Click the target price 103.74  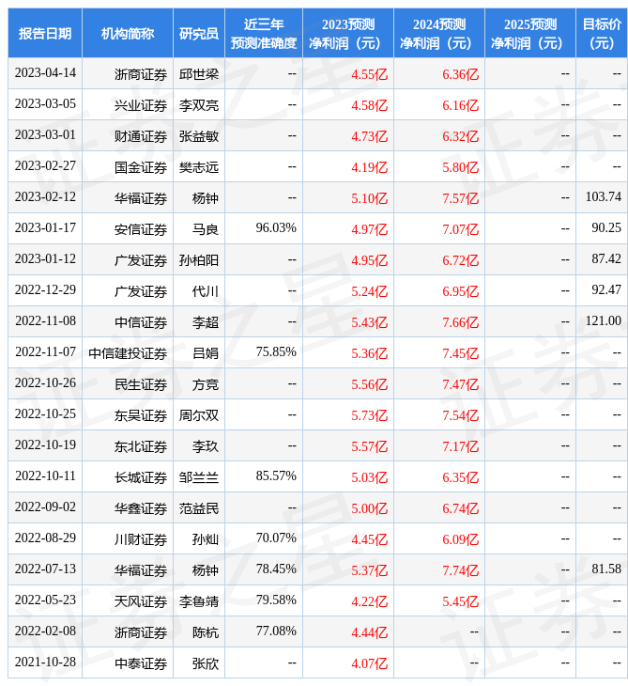pyautogui.click(x=603, y=197)
